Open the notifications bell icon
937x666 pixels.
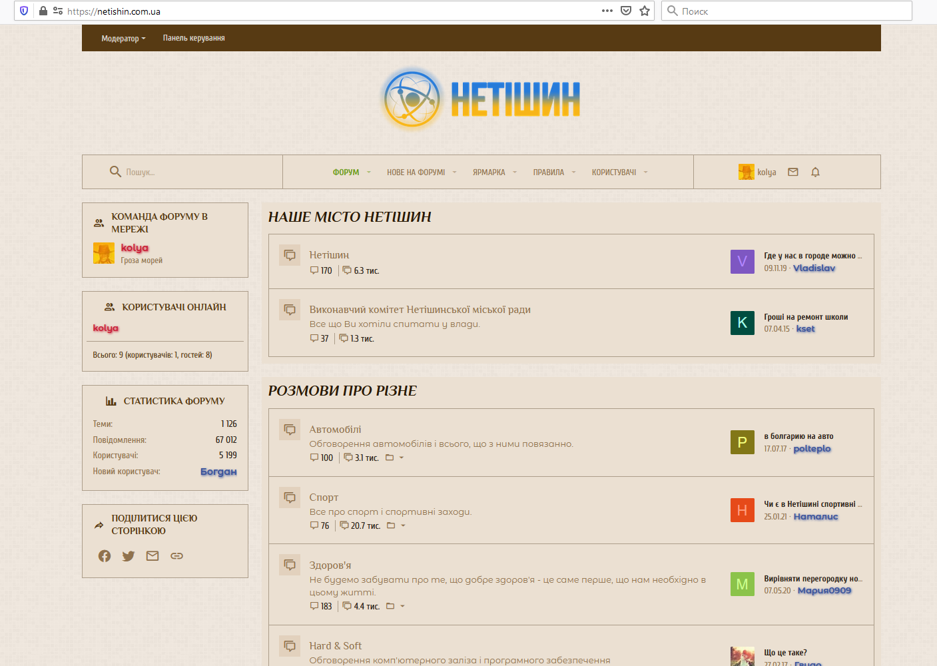[815, 172]
